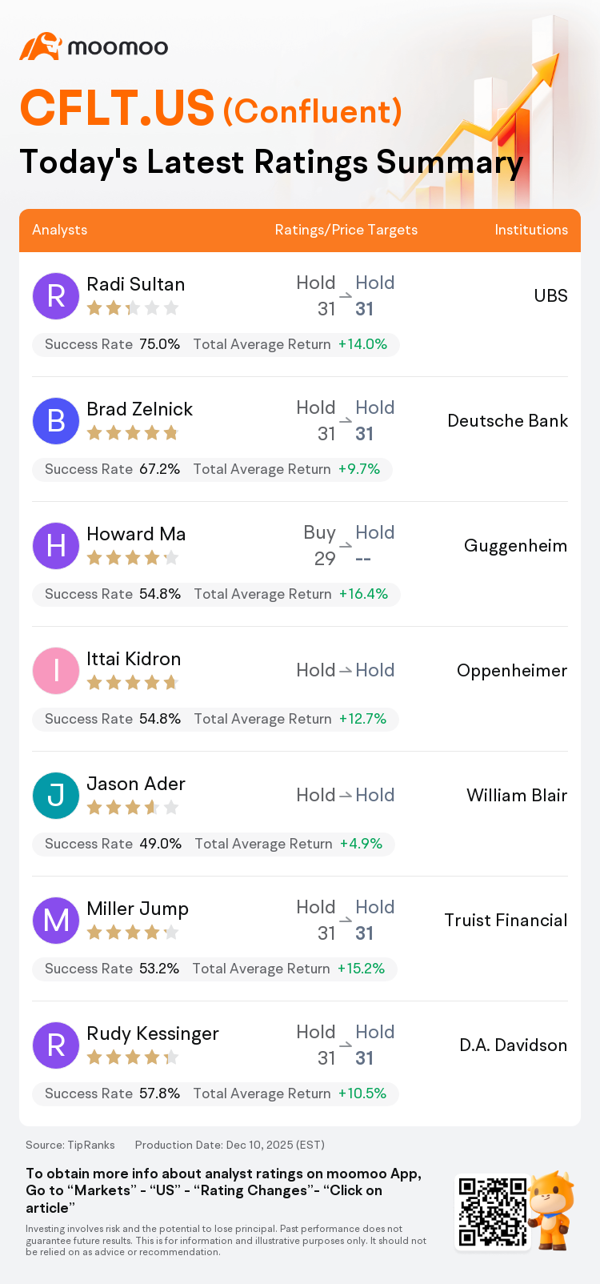
Task: Click the Truist Financial institution name
Action: click(x=506, y=921)
